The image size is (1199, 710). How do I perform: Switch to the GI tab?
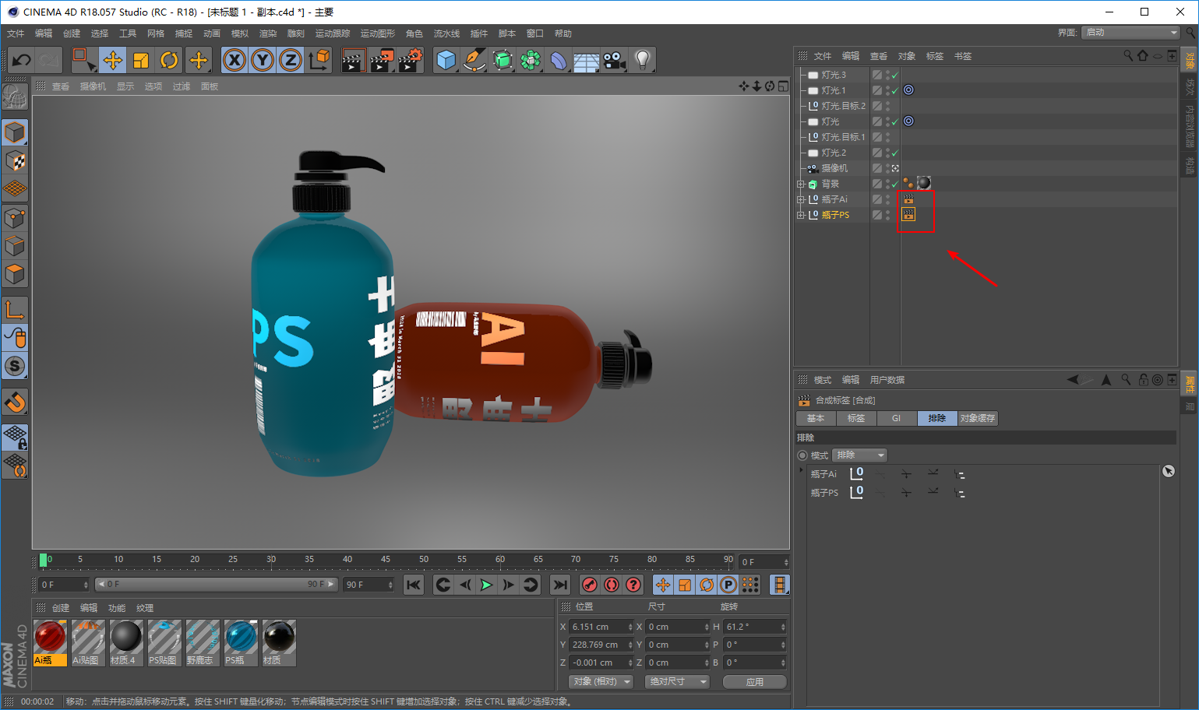(897, 418)
